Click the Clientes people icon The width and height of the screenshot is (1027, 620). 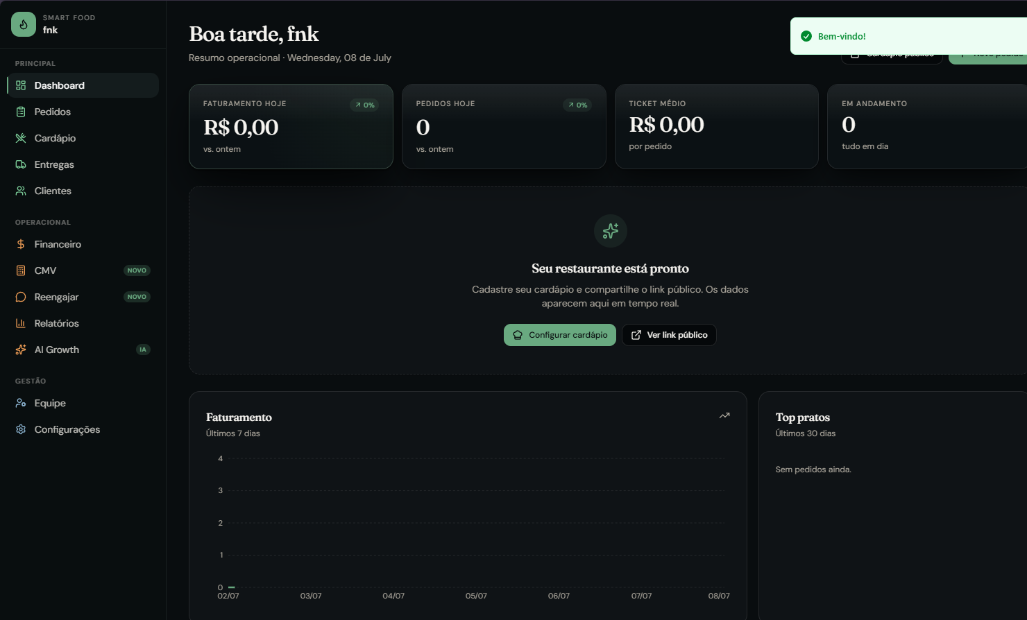(21, 191)
